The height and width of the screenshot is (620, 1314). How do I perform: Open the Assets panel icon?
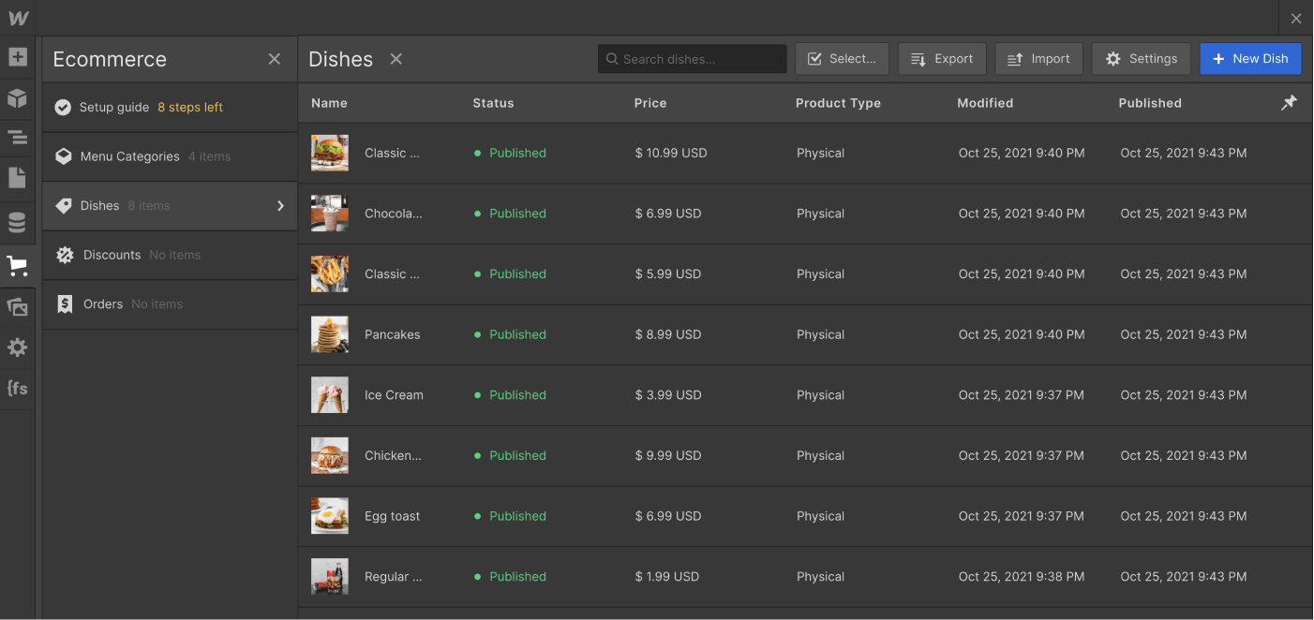pos(17,307)
